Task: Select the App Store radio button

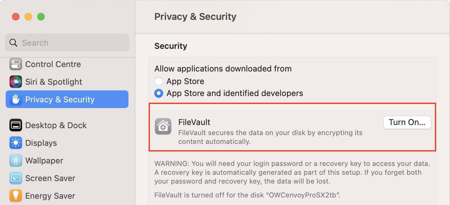Action: pos(159,81)
